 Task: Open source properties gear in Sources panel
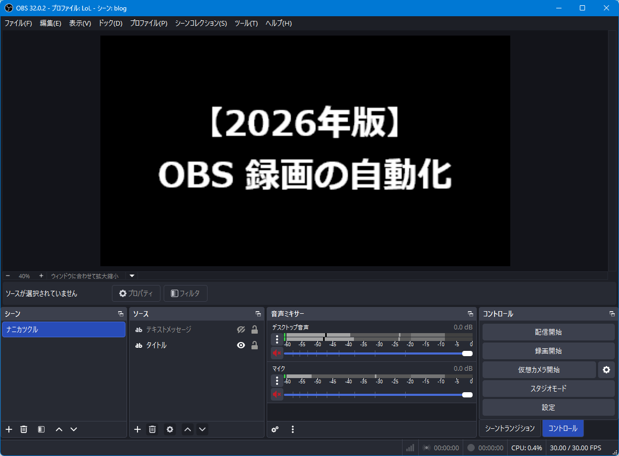(x=169, y=429)
